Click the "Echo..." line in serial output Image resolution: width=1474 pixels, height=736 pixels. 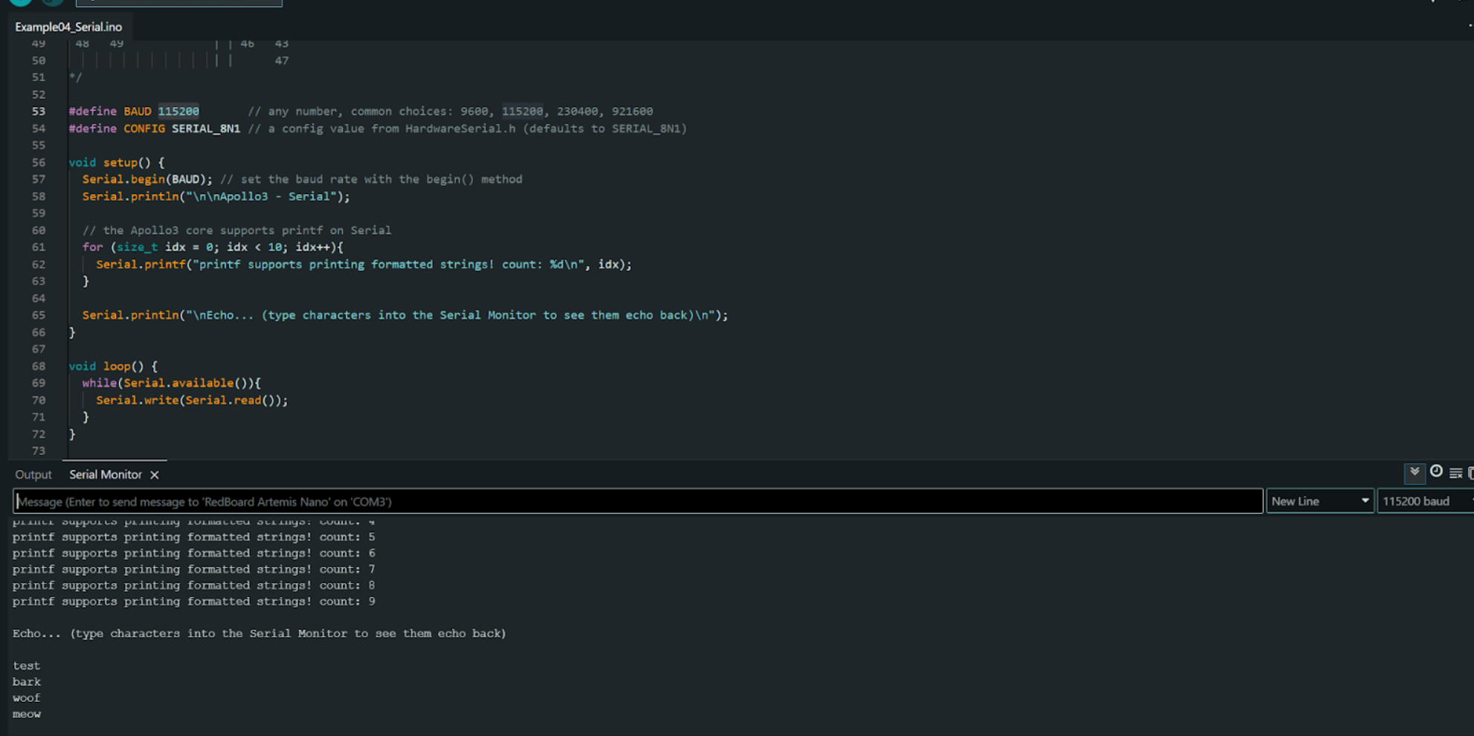pyautogui.click(x=259, y=634)
